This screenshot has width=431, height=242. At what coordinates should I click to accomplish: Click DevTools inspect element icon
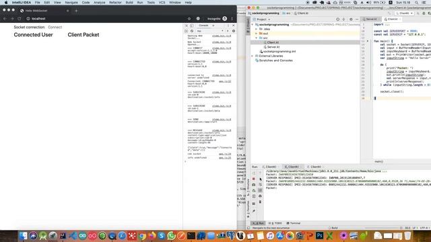tap(187, 26)
